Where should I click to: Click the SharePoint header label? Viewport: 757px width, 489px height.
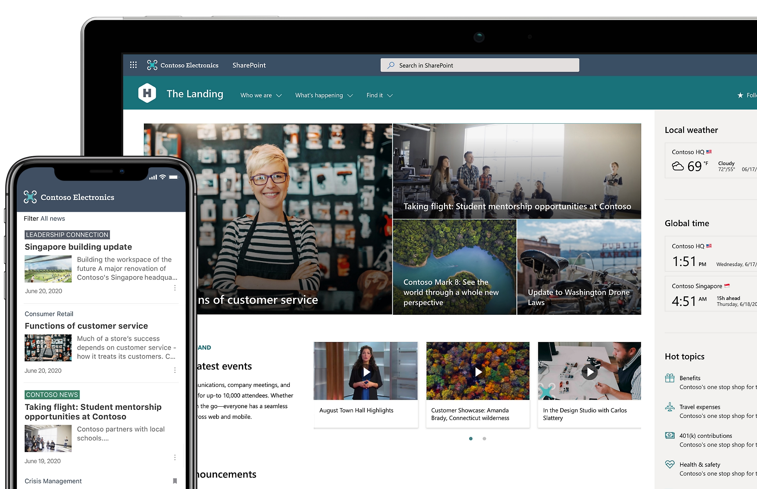[249, 65]
